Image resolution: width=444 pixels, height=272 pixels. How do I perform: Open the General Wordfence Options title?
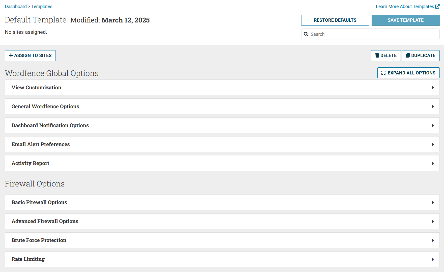pos(45,106)
